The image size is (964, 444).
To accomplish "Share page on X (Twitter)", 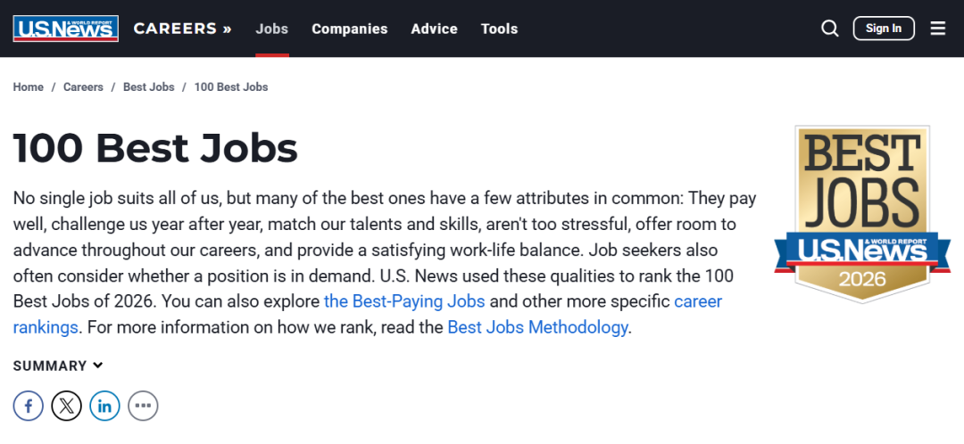I will 67,407.
